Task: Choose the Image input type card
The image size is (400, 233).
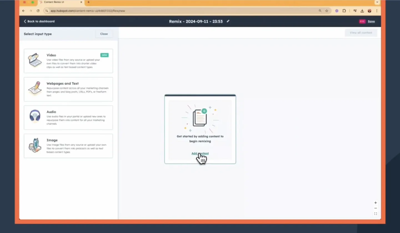Action: click(x=68, y=146)
